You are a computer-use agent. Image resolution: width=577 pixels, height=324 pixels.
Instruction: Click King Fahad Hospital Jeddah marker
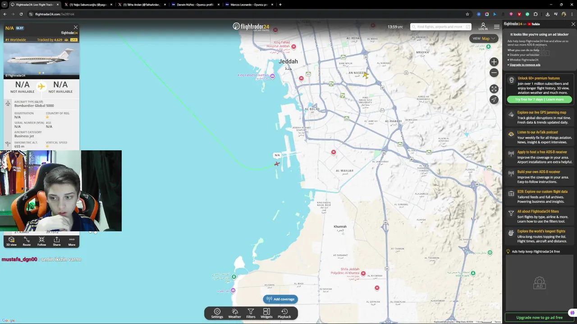pyautogui.click(x=293, y=46)
